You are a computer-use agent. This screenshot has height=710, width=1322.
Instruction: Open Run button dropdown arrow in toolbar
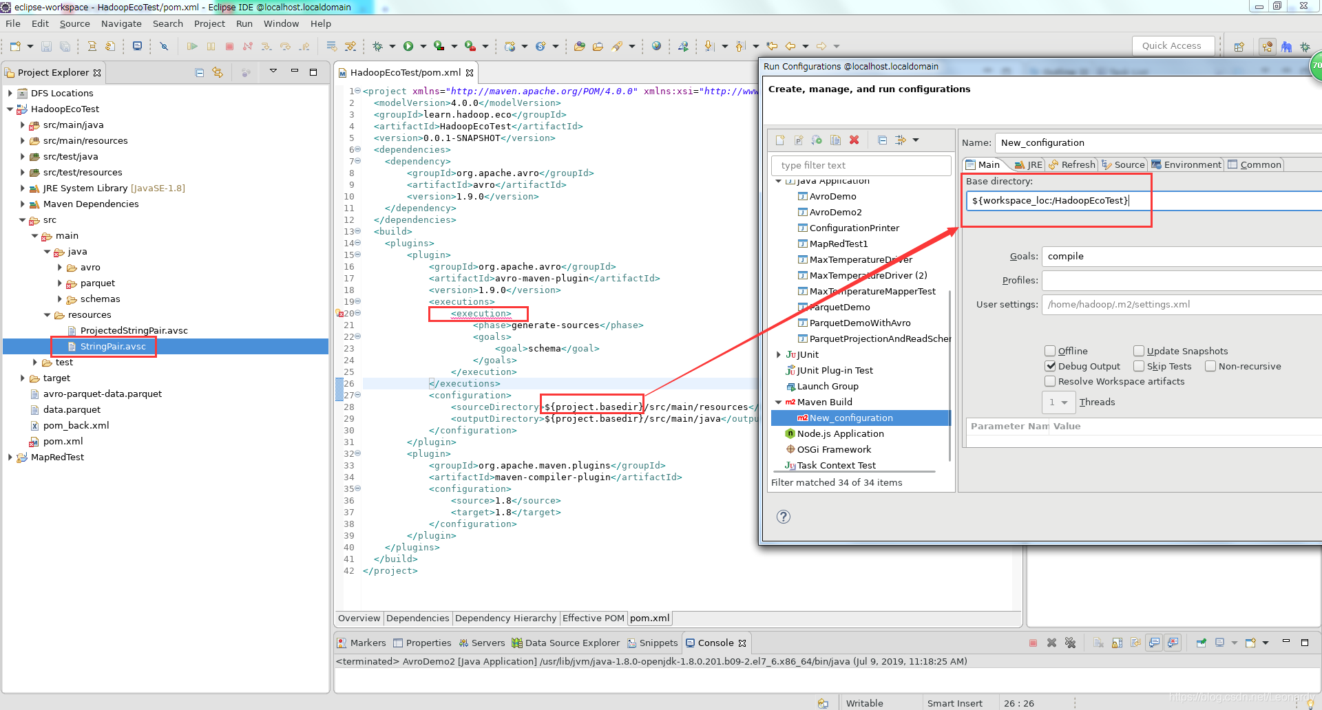pos(423,46)
